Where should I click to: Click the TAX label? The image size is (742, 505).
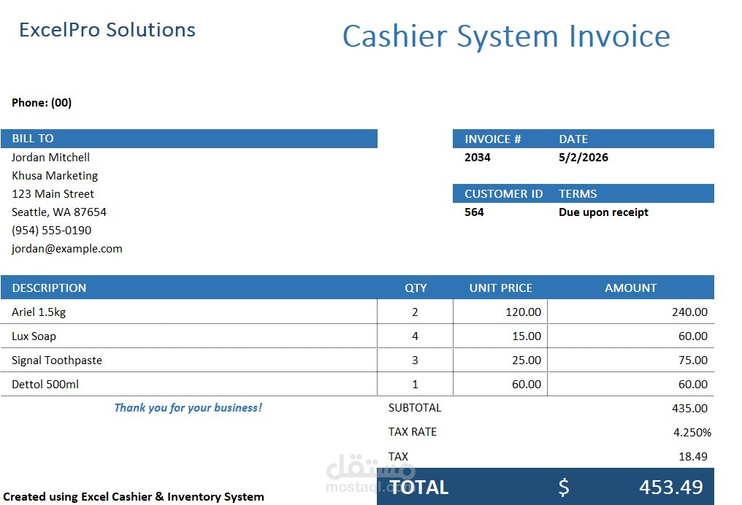[399, 456]
